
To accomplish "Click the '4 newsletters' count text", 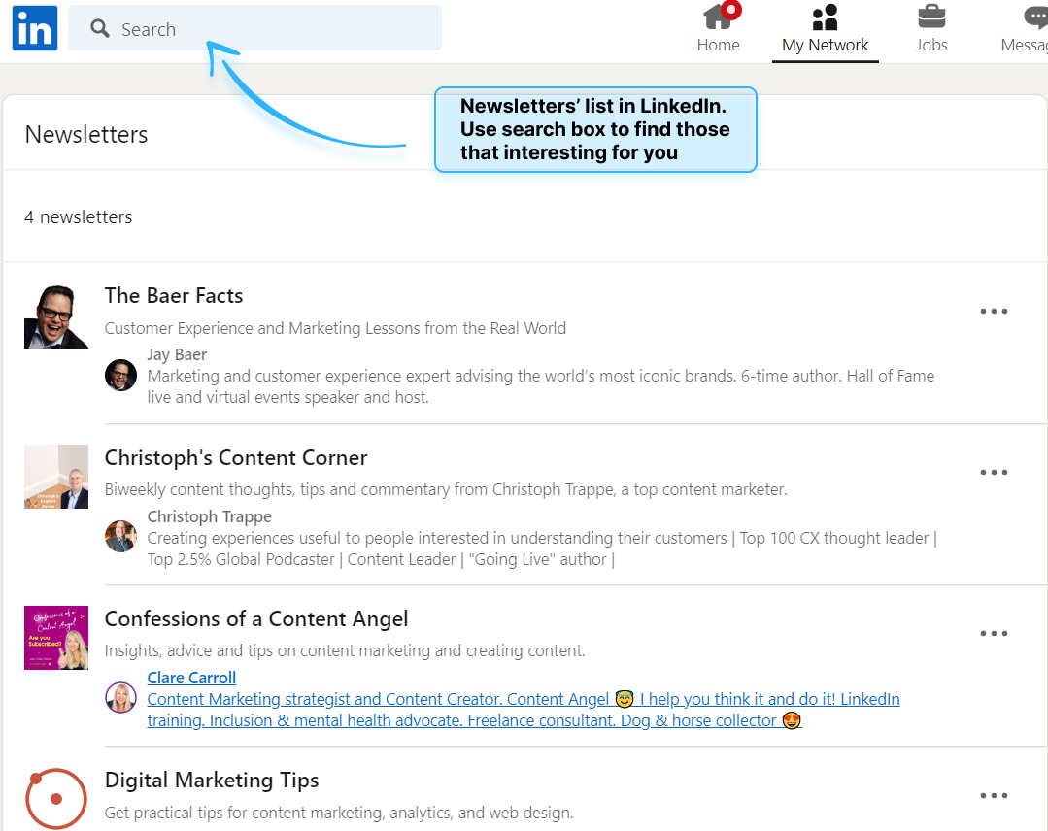I will 79,217.
